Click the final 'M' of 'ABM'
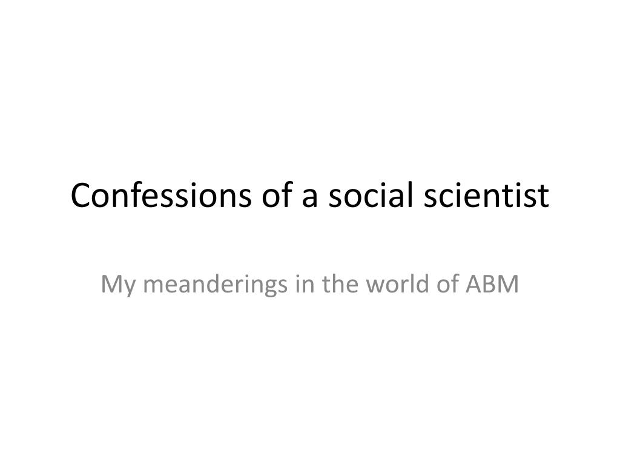The width and height of the screenshot is (620, 465). point(509,284)
